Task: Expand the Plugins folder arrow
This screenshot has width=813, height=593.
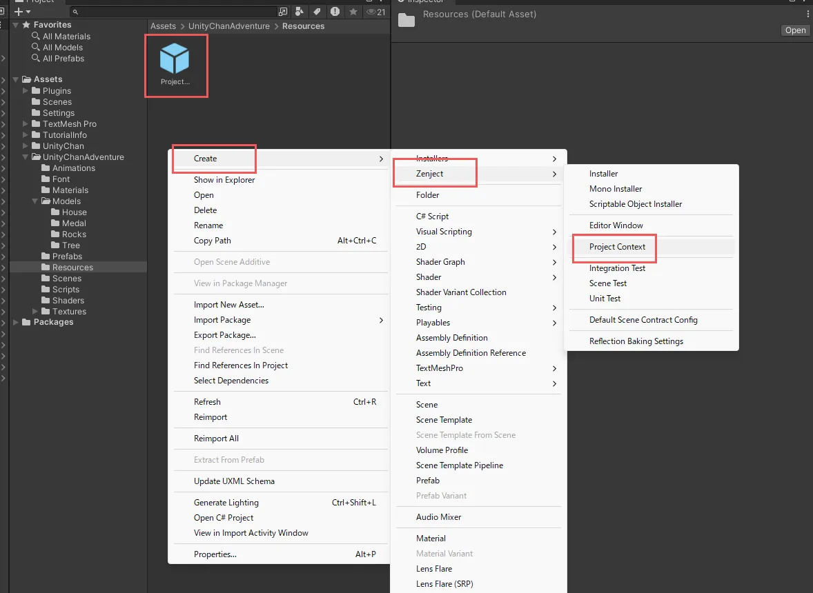Action: 26,91
